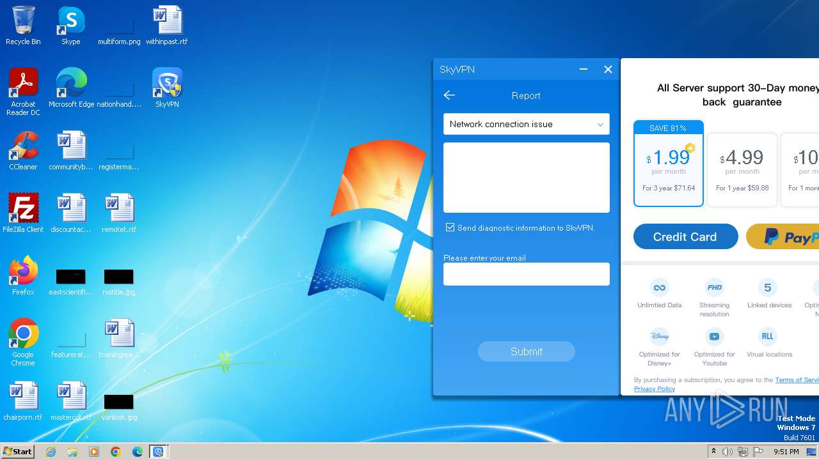This screenshot has height=460, width=819.
Task: Click the FHD Streaming resolution icon
Action: (x=714, y=287)
